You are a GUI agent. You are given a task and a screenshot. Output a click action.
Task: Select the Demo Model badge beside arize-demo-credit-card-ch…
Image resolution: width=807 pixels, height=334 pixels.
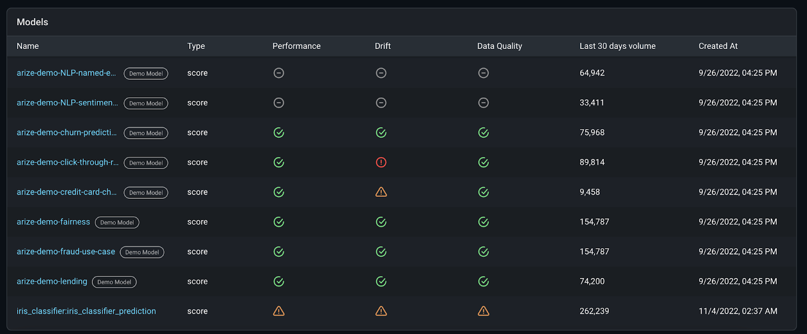(146, 192)
